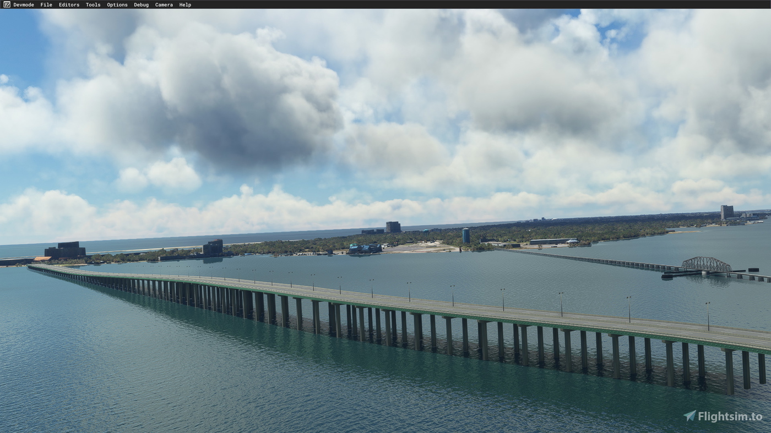Click Tools to access developer utilities

coord(93,4)
